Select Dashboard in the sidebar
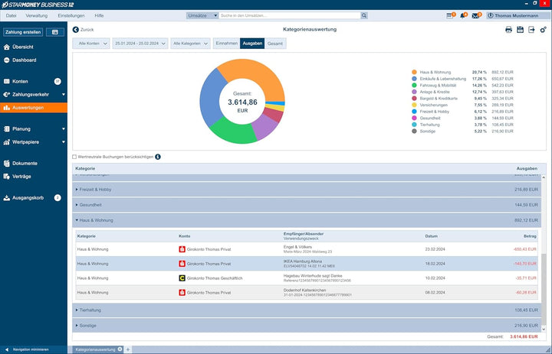552x354 pixels. tap(24, 60)
